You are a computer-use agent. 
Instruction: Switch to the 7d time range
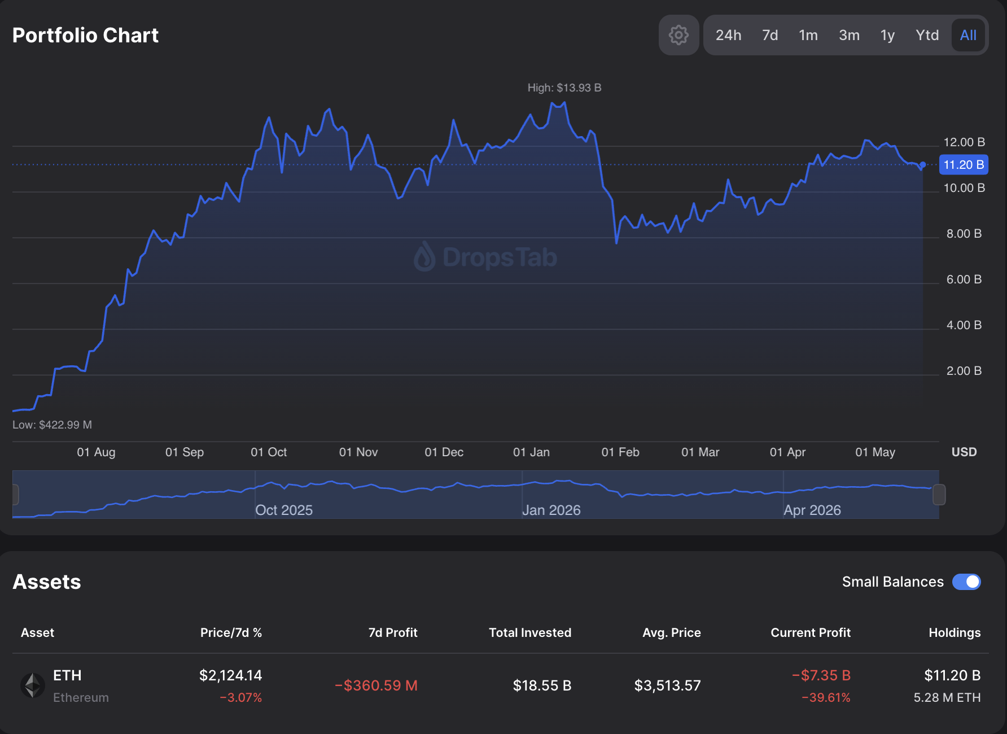point(770,35)
